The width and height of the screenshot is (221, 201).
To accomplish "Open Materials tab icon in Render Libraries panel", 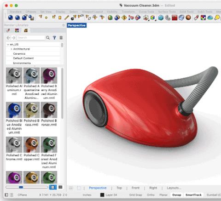I will [8, 30].
